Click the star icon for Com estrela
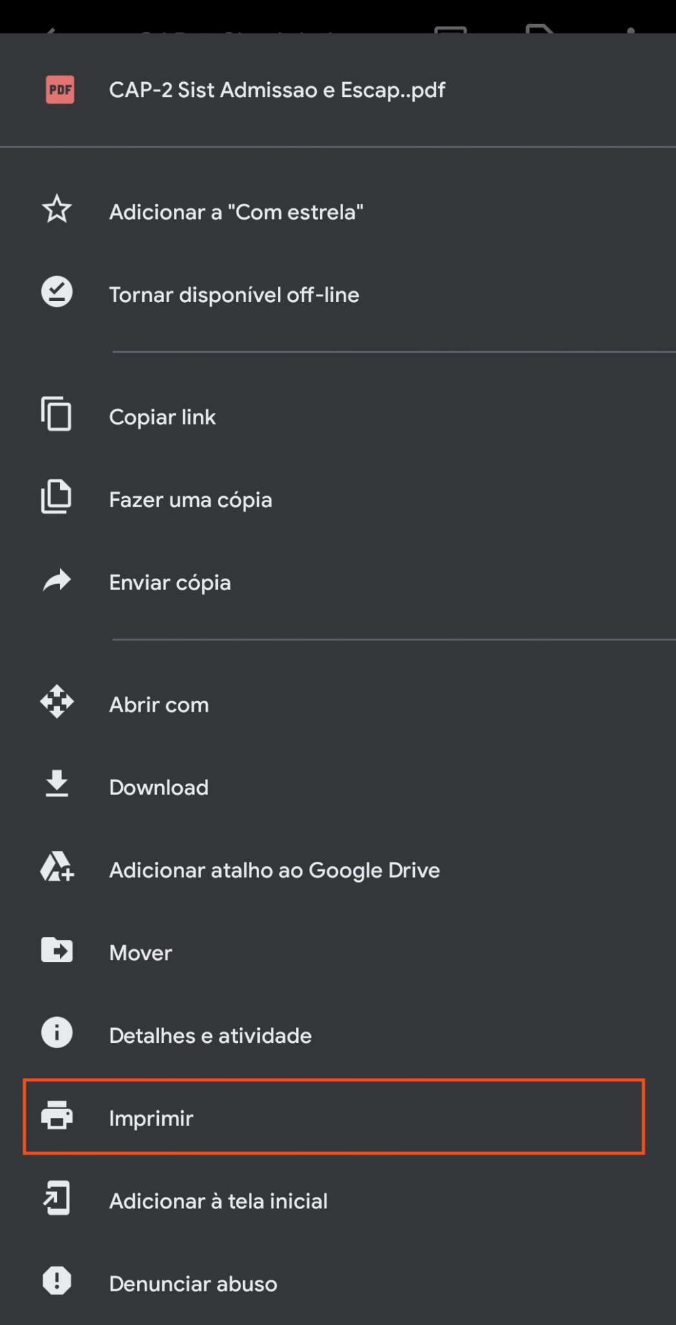The height and width of the screenshot is (1325, 676). pos(57,210)
